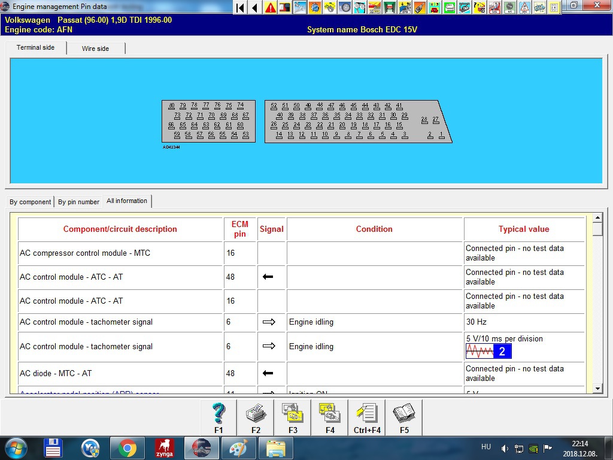Viewport: 613px width, 460px height.
Task: Click the green car toolbar icon
Action: 450,7
